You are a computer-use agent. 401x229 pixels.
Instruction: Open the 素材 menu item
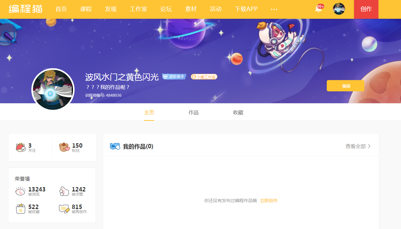tap(191, 9)
